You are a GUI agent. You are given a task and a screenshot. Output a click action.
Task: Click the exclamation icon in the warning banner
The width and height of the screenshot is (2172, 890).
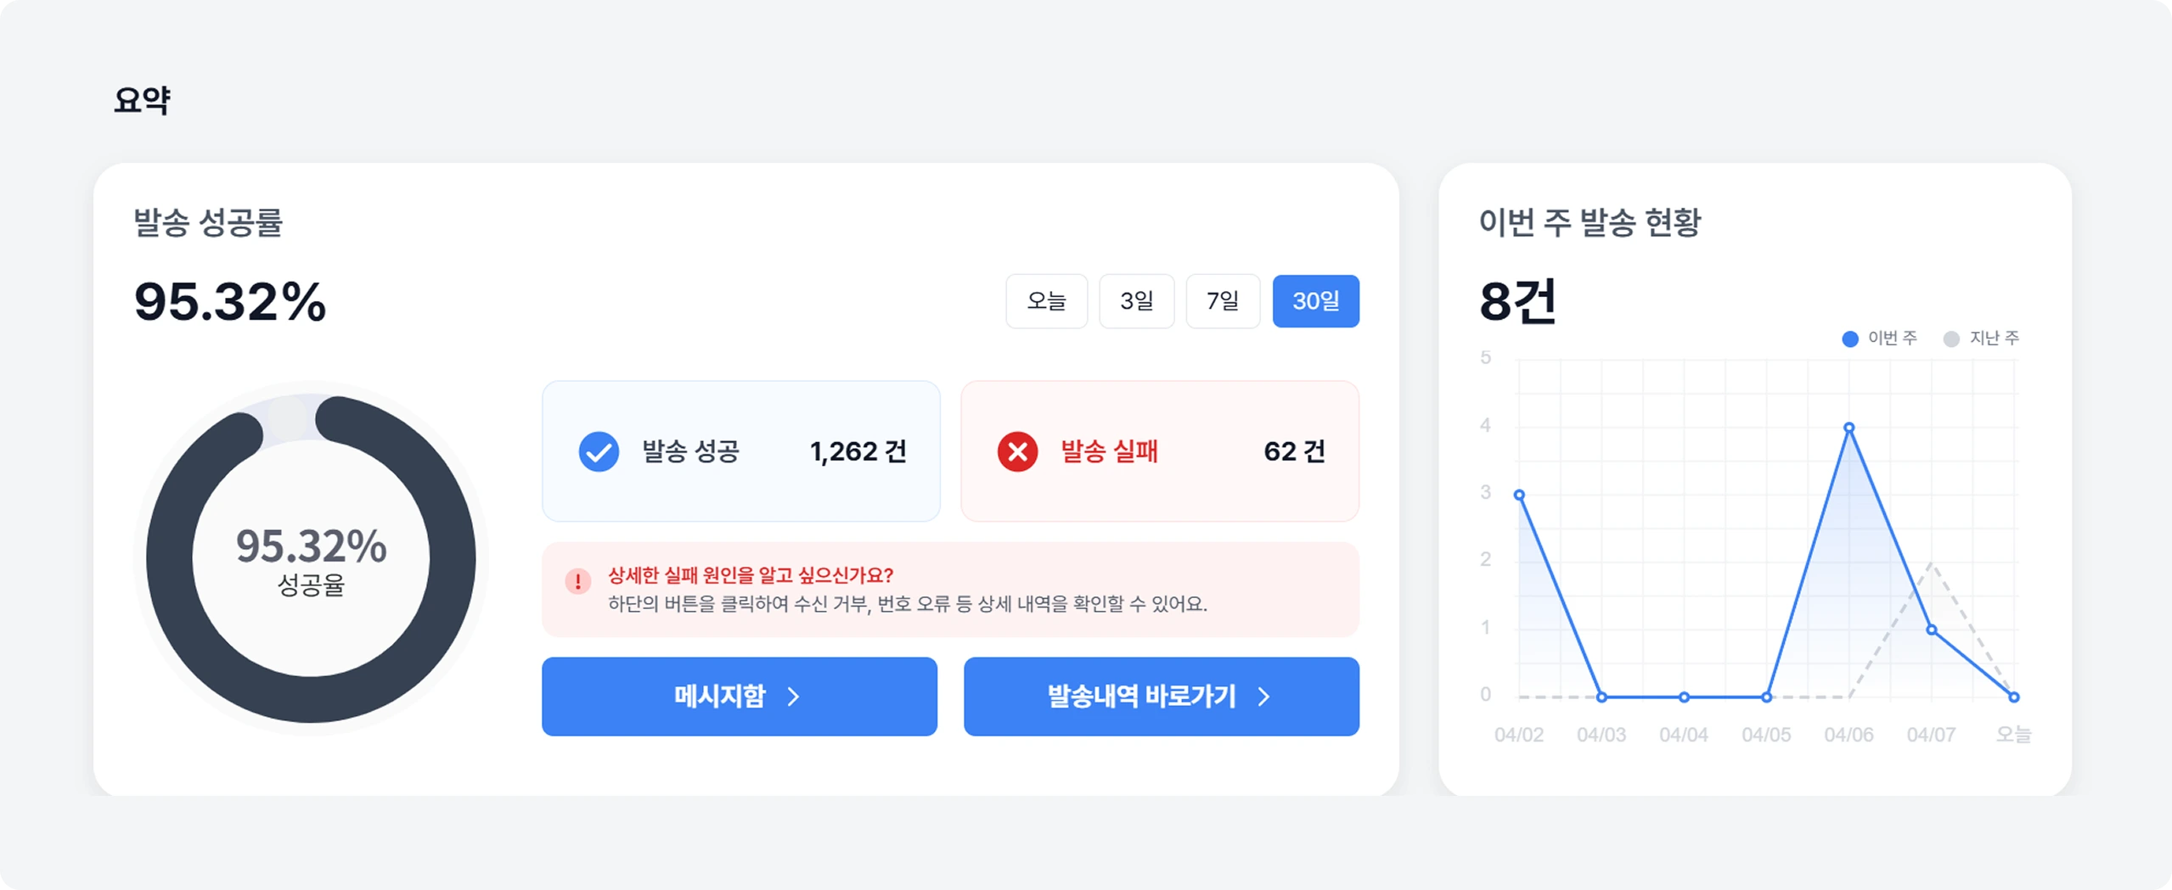(577, 581)
